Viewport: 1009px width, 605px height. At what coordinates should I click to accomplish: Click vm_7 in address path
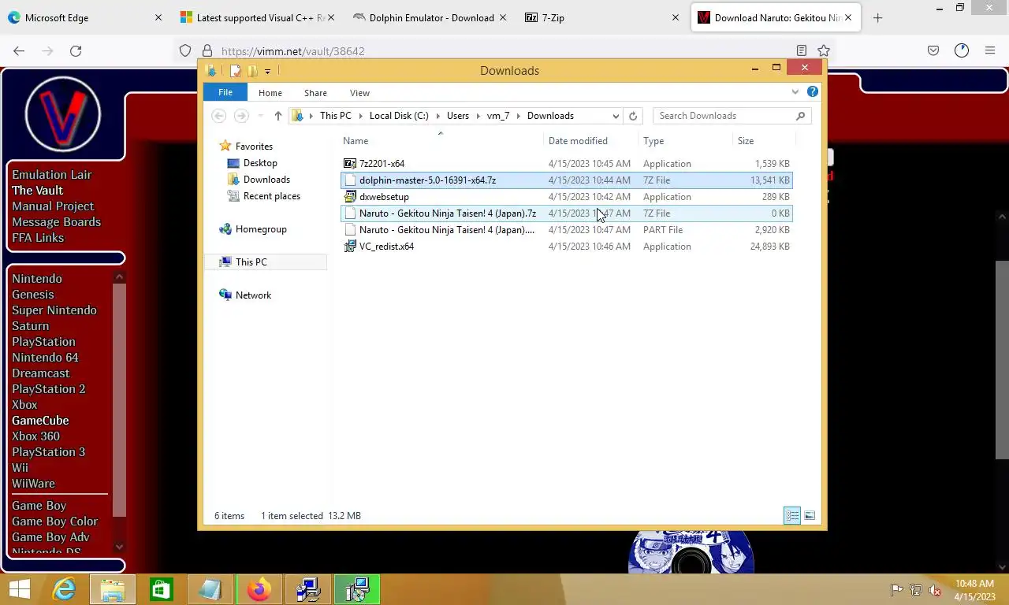(x=498, y=116)
